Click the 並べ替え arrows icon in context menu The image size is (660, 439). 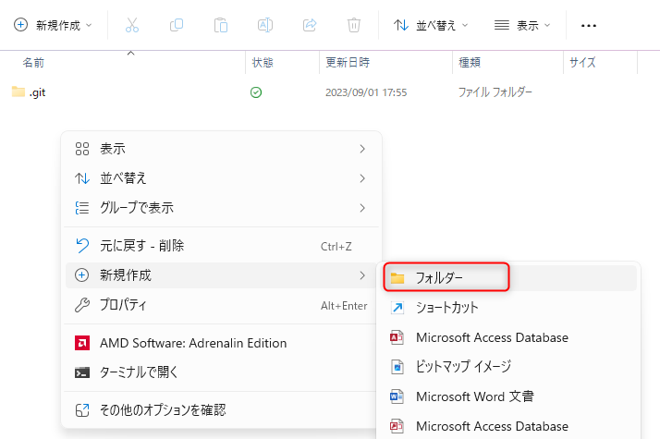point(82,178)
